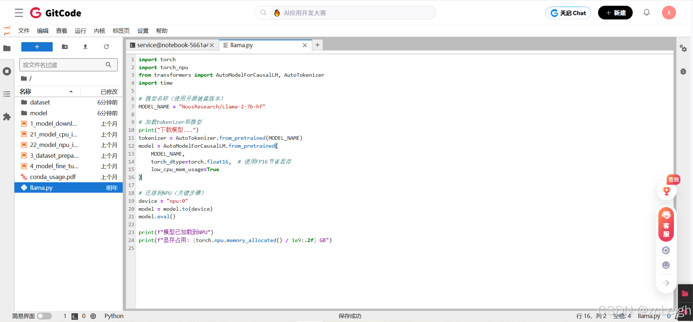Open the hamburger menu beside the GitCode logo

(x=19, y=13)
